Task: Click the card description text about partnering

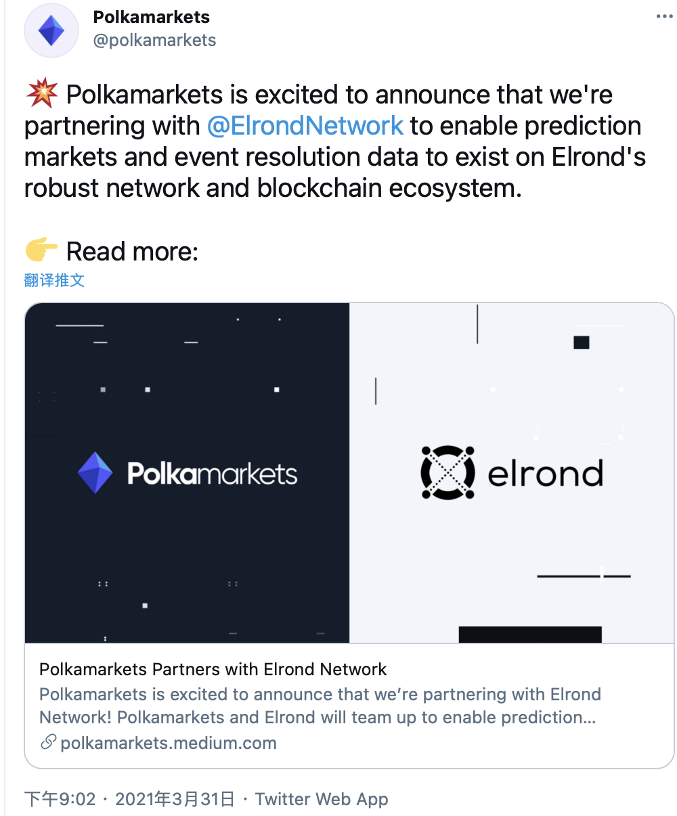Action: pos(320,706)
